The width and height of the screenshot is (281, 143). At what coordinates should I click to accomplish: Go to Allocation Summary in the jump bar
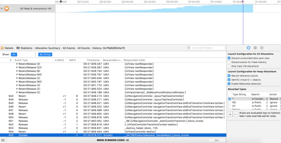tap(47, 48)
